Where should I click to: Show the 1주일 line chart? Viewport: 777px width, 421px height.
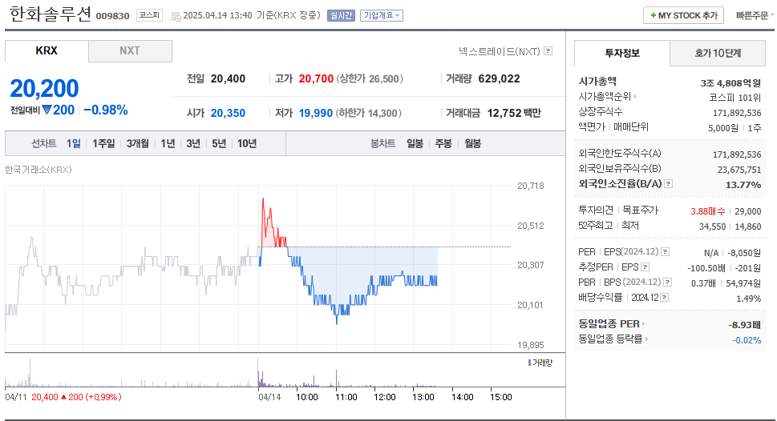[x=103, y=143]
